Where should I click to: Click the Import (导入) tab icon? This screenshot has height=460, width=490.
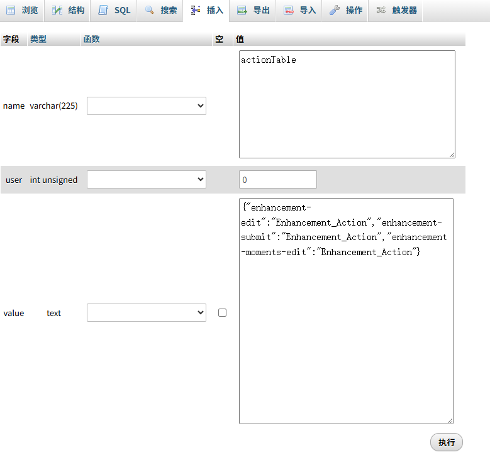[288, 11]
